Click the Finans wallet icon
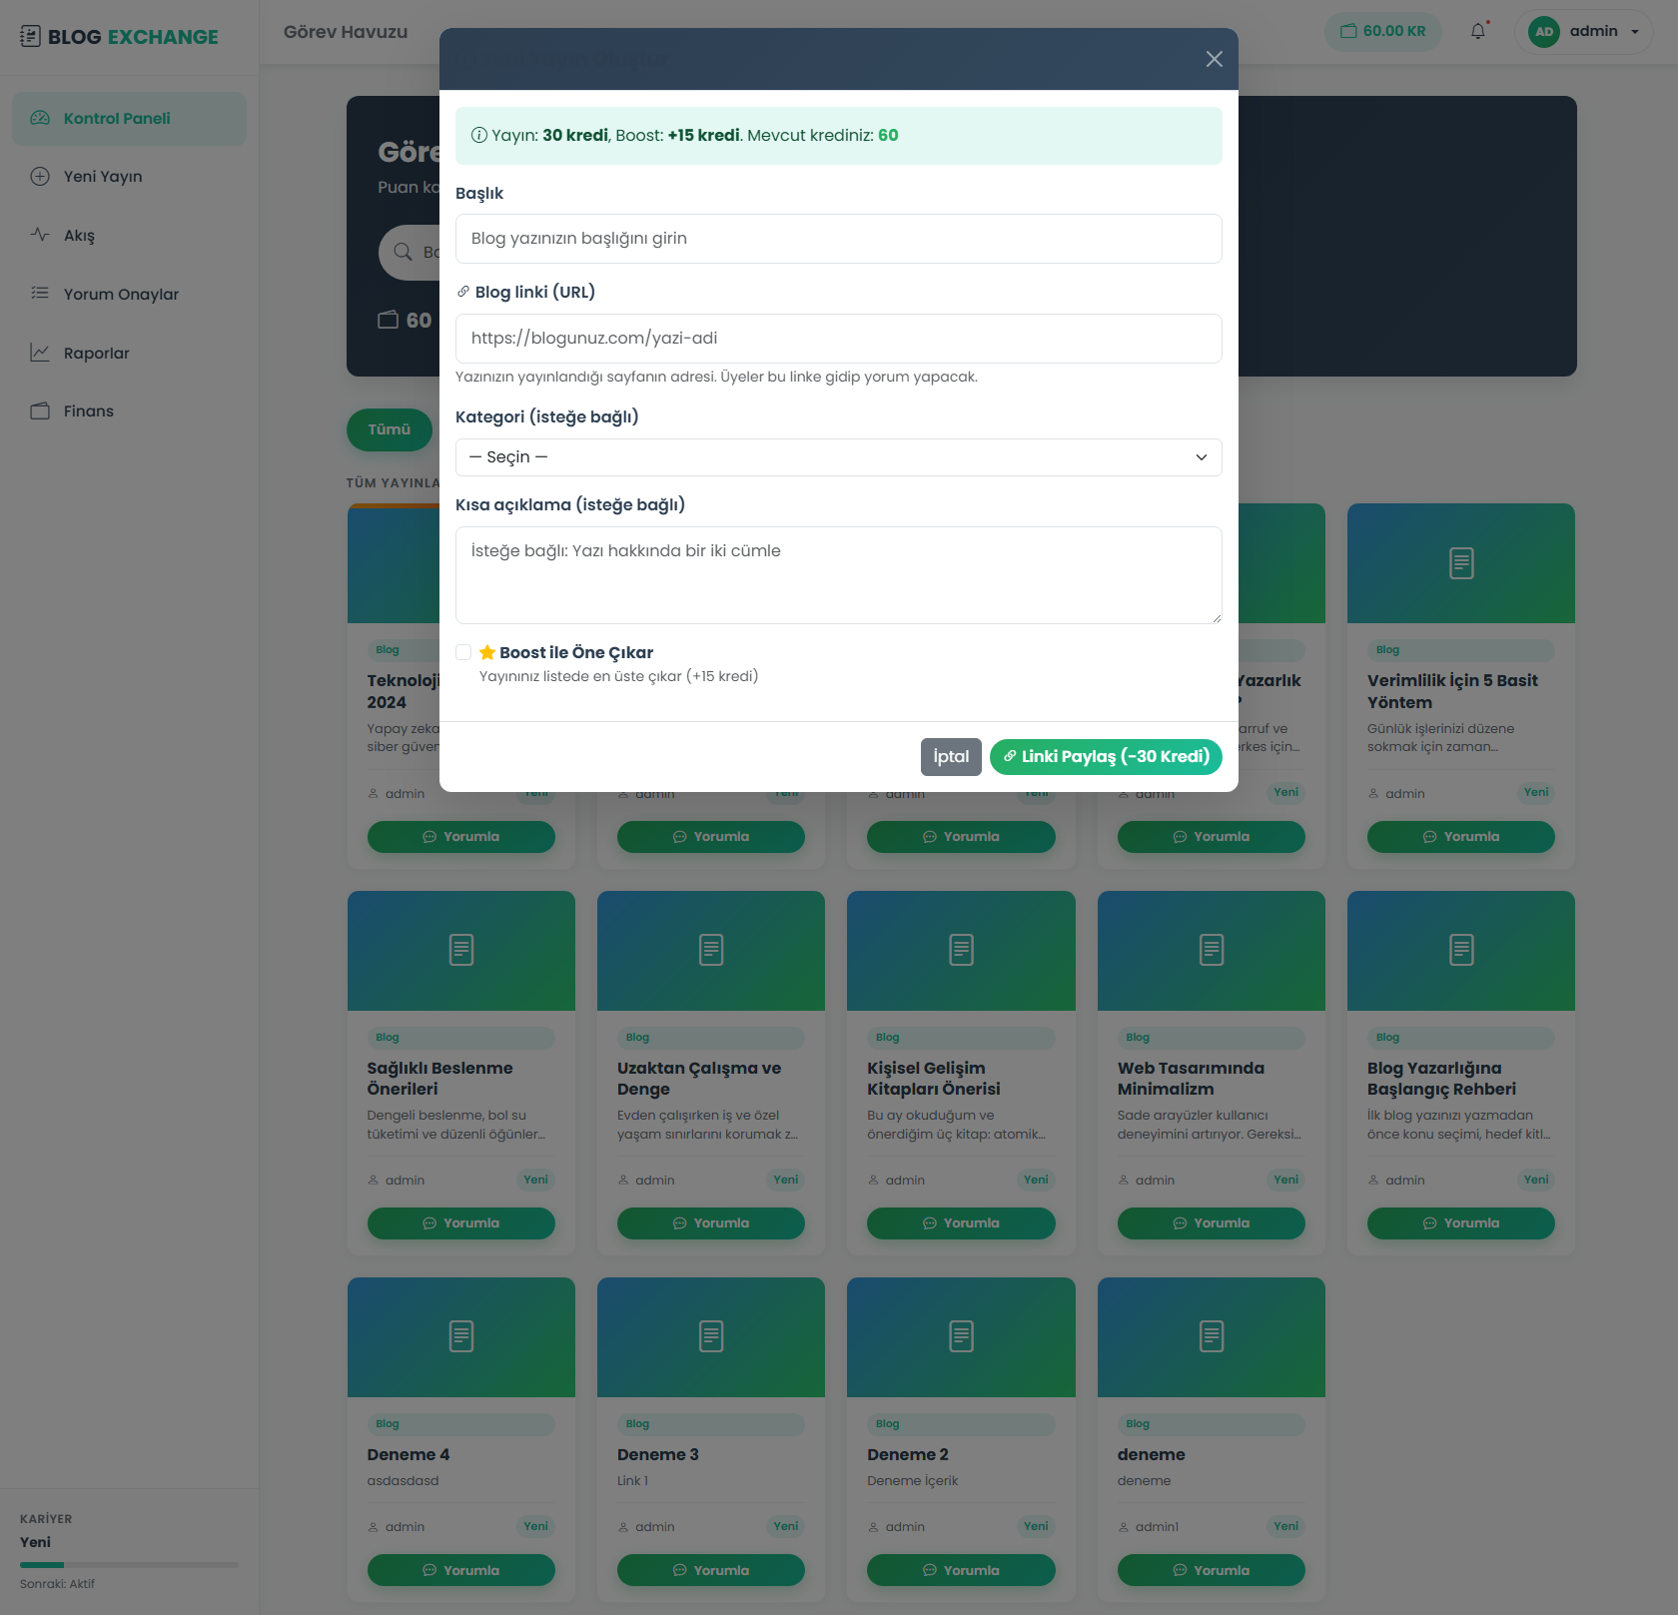This screenshot has height=1615, width=1678. pos(40,411)
